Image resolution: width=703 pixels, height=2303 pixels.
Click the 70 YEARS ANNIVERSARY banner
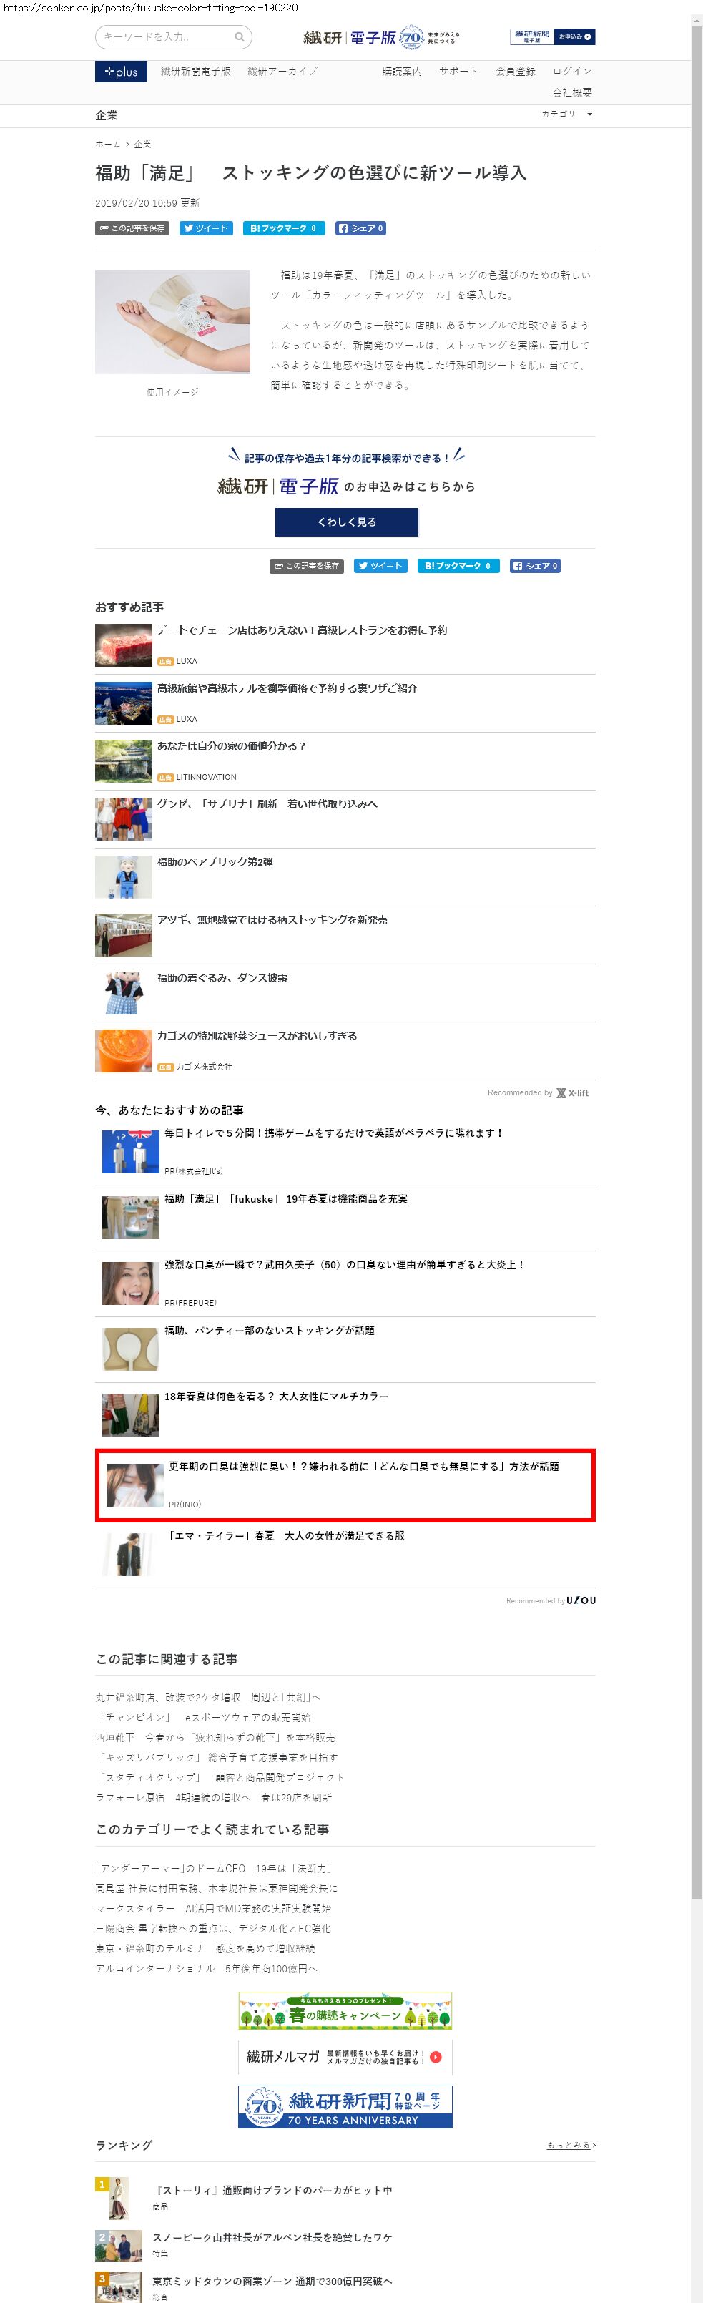point(345,2107)
